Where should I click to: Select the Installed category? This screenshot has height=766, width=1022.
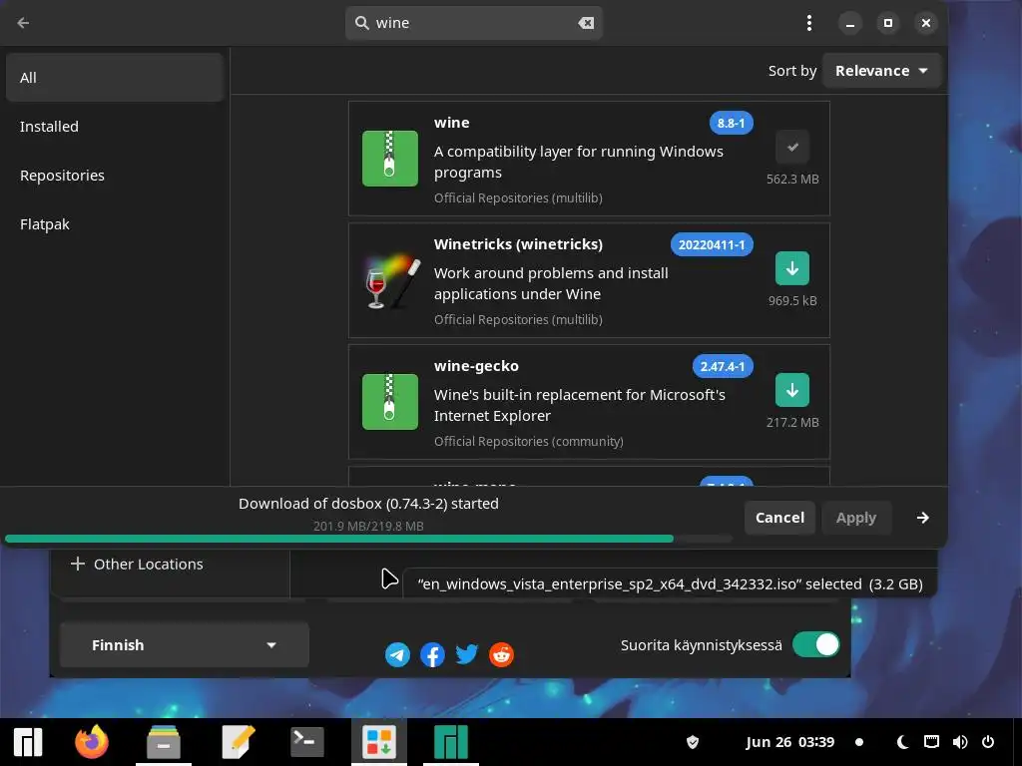click(115, 127)
